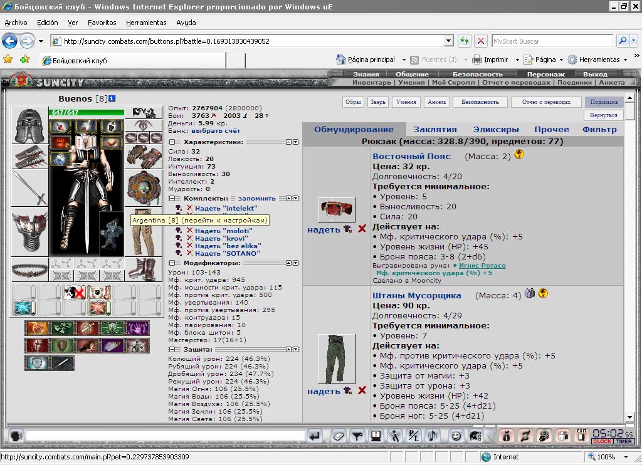Click the eraser clear chat icon
This screenshot has width=642, height=465.
pyautogui.click(x=338, y=436)
